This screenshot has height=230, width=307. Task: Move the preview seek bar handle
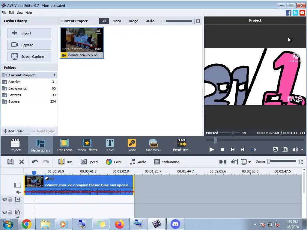click(x=215, y=140)
